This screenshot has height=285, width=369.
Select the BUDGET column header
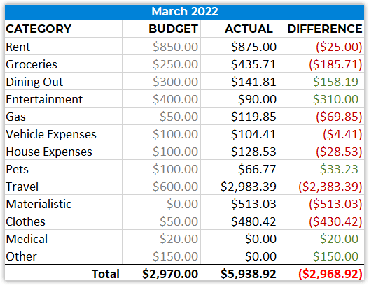coord(162,29)
